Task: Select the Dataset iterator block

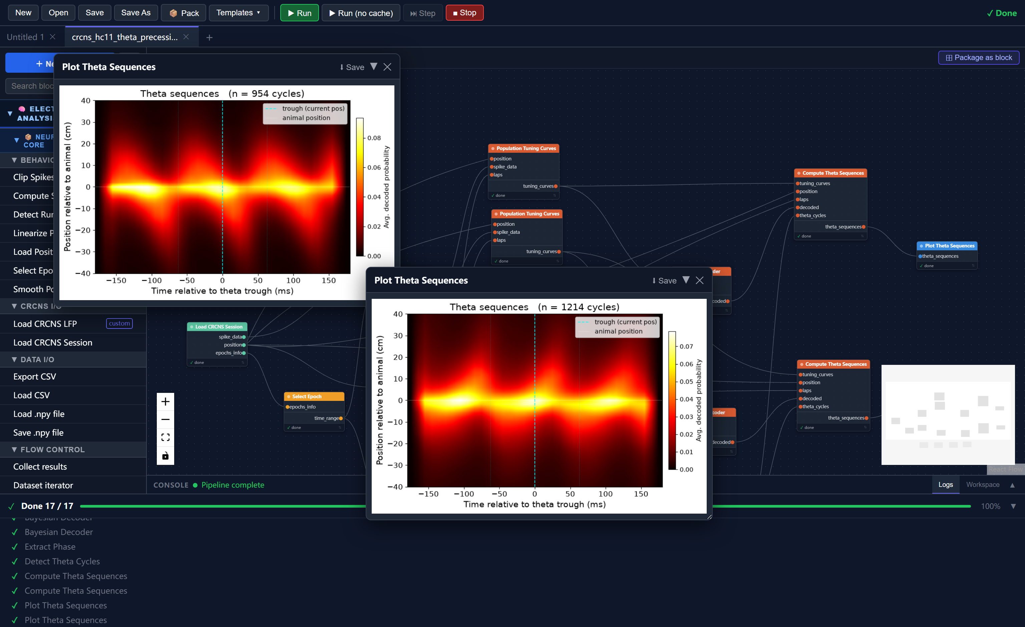Action: click(x=73, y=485)
